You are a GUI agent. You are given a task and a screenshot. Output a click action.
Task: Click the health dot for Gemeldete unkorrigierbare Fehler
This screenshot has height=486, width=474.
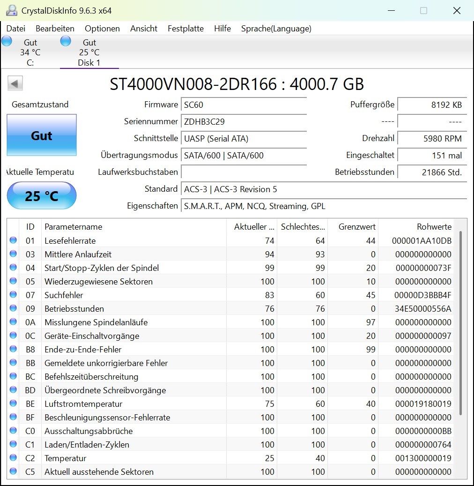point(13,363)
